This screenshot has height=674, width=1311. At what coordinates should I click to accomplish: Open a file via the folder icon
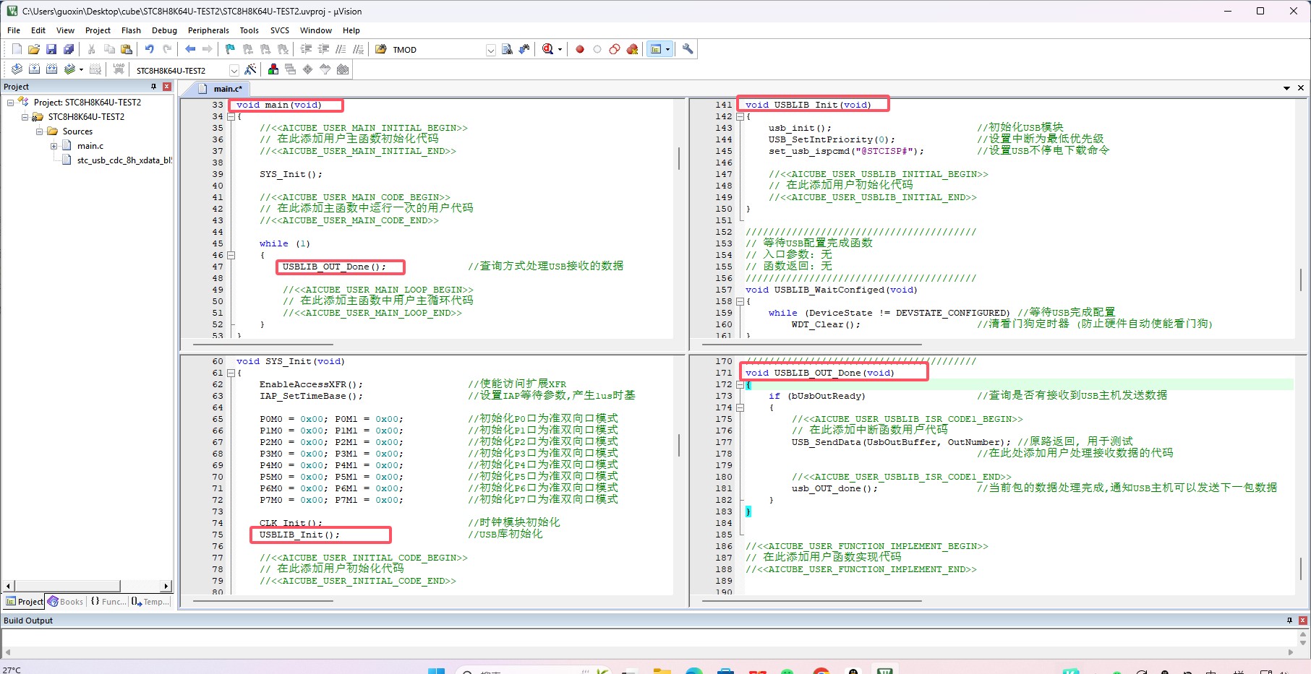click(33, 49)
